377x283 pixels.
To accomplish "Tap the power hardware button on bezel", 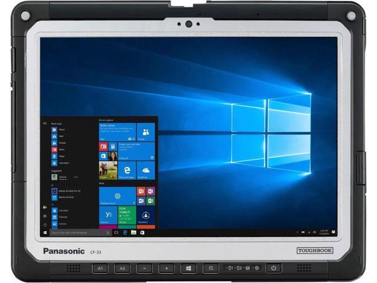I will [273, 268].
